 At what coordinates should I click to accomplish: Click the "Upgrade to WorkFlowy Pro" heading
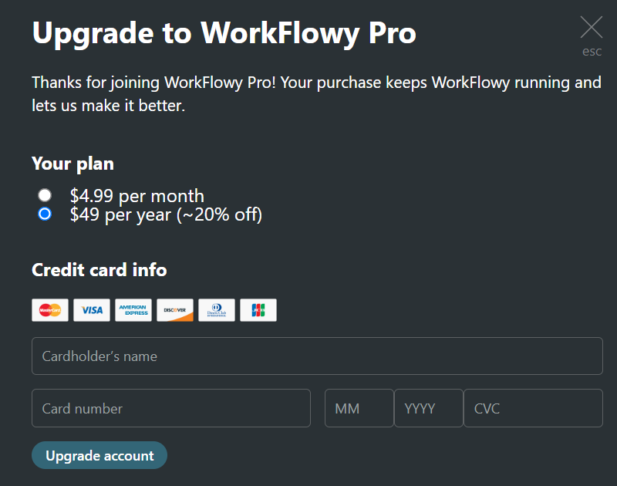(x=224, y=33)
